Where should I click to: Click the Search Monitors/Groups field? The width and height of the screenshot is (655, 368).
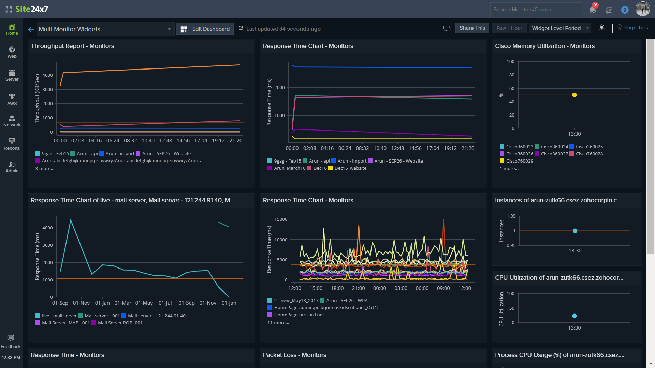(x=536, y=10)
